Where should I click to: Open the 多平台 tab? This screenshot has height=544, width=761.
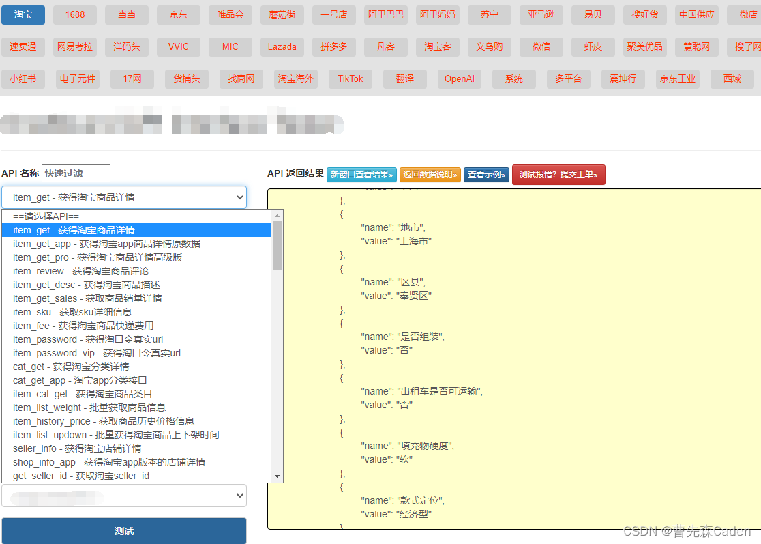click(x=568, y=78)
